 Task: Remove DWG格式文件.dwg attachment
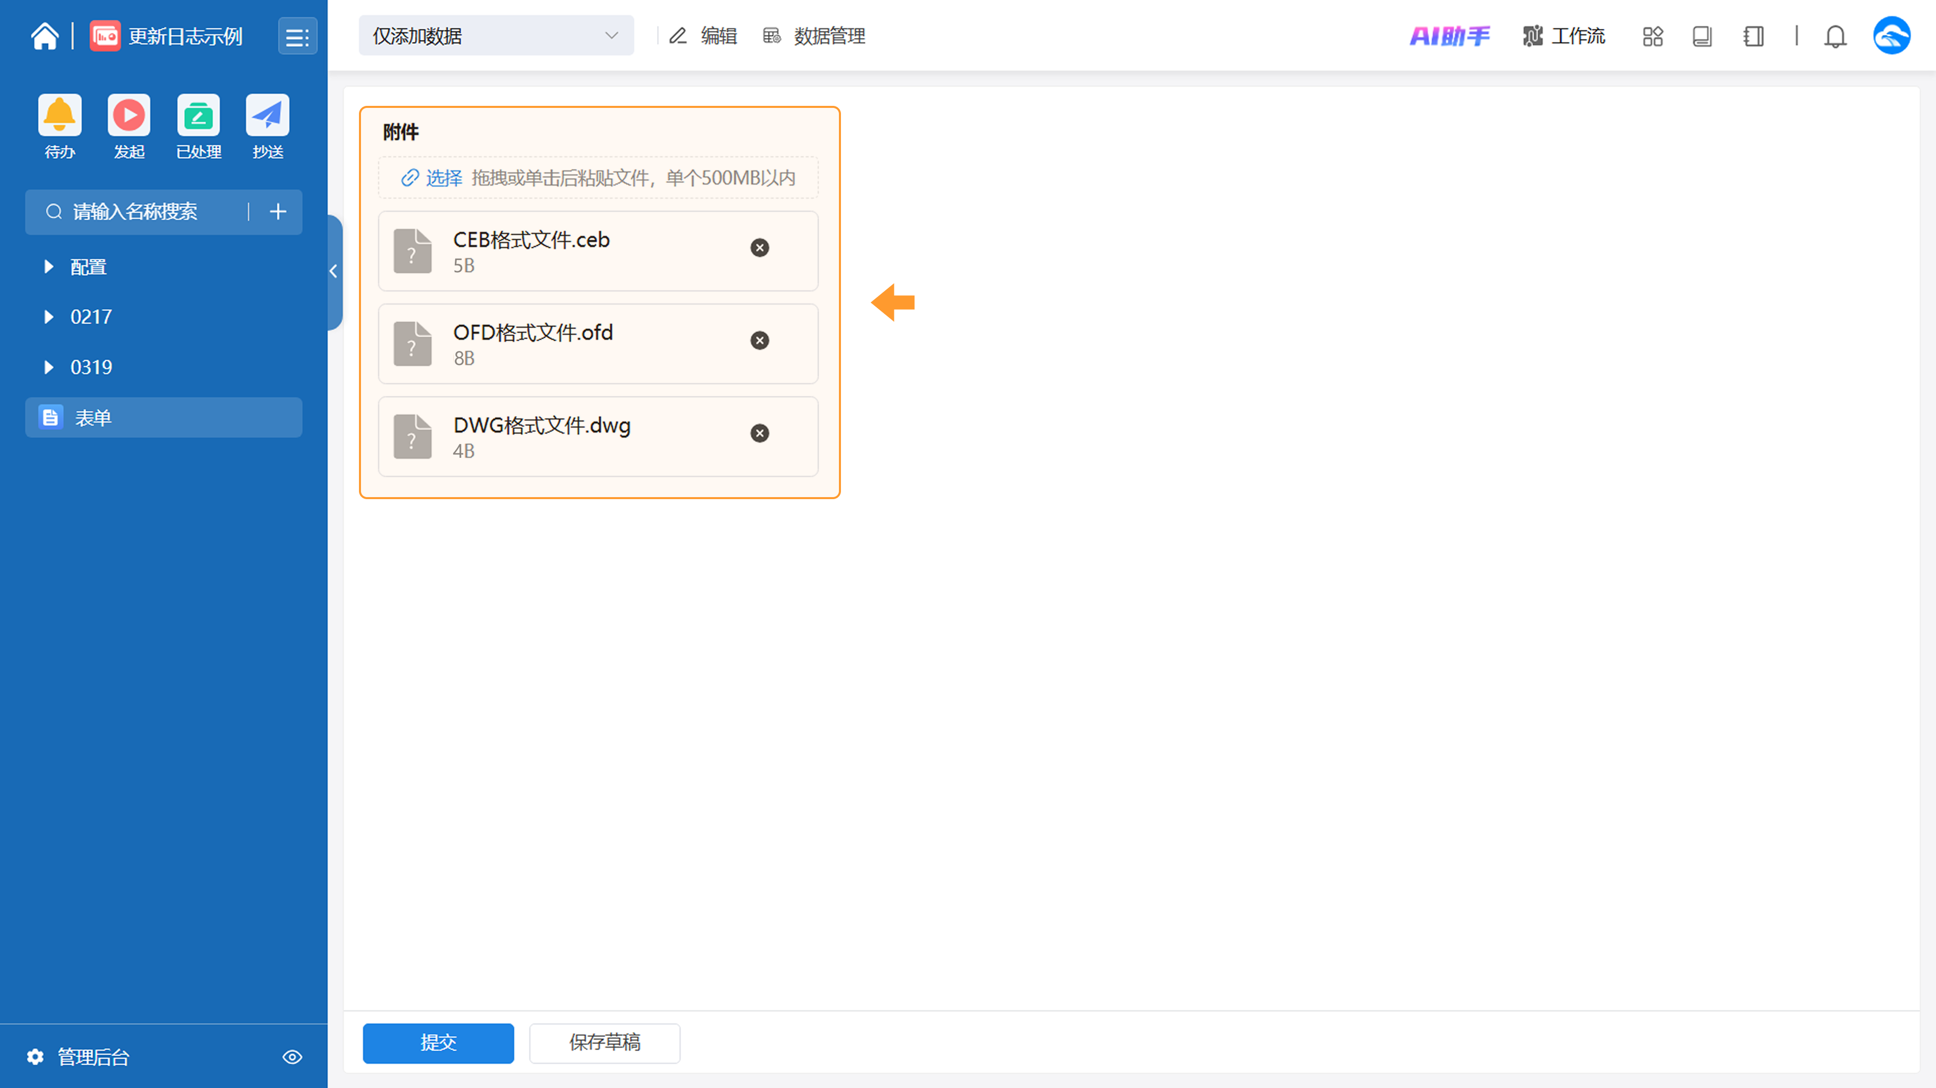760,434
